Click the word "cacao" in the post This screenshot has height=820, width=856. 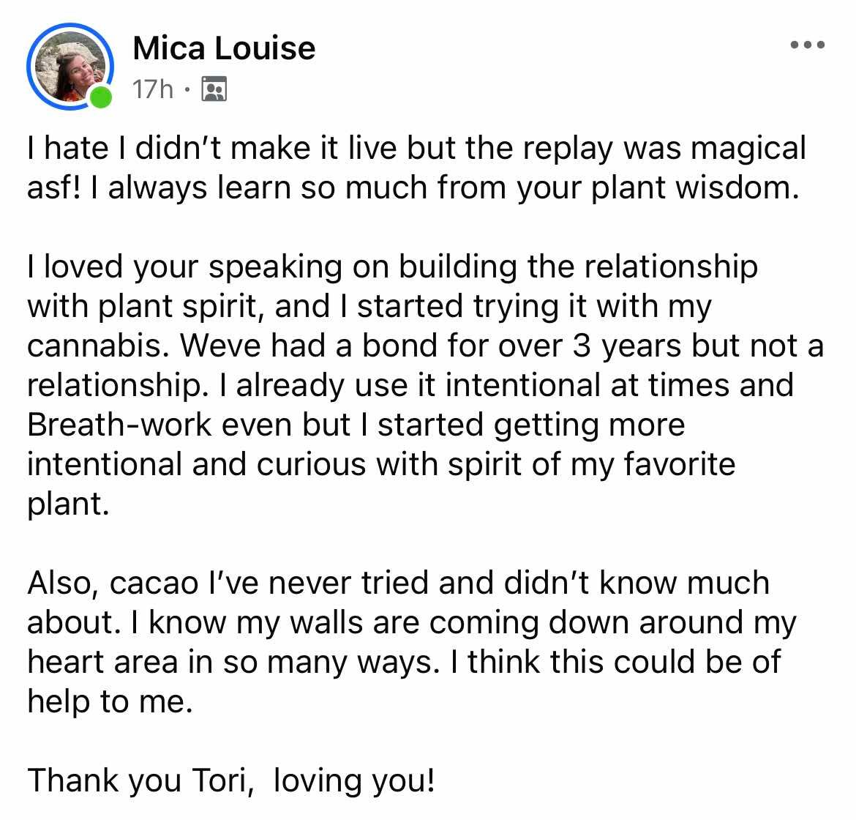[154, 583]
